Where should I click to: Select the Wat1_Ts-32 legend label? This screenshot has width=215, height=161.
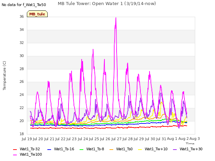[x=30, y=149]
